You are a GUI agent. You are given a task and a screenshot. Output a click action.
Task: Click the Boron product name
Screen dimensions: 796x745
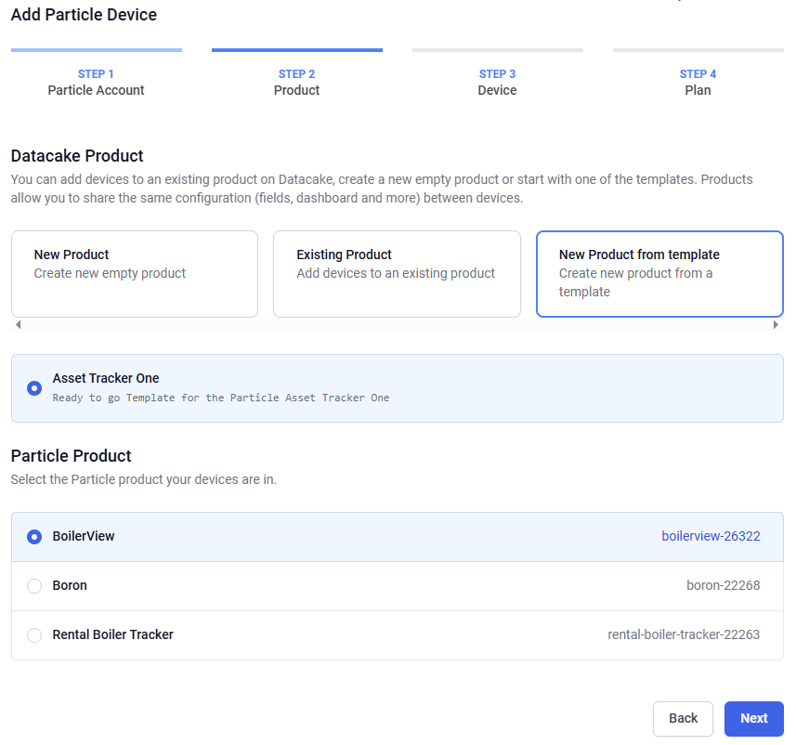point(70,585)
